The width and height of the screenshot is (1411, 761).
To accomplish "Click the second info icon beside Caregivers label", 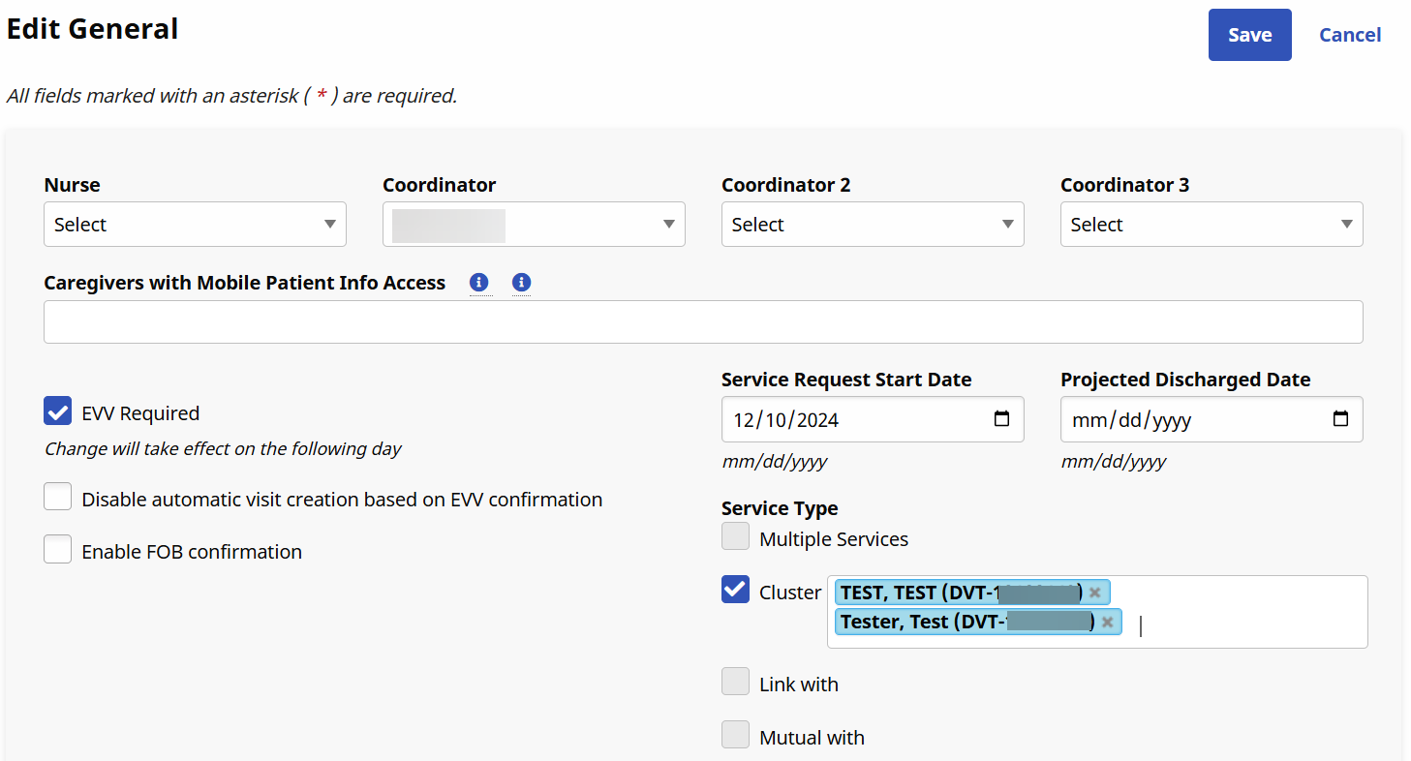I will 521,283.
